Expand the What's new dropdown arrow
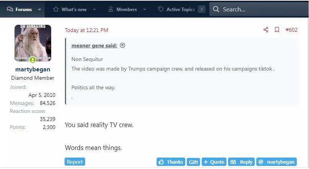This screenshot has height=169, width=309. [94, 10]
